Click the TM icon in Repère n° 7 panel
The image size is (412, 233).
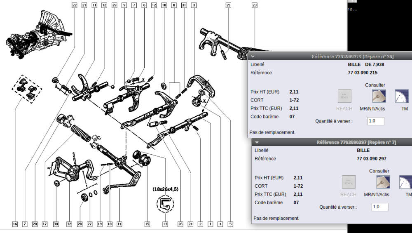406,182
